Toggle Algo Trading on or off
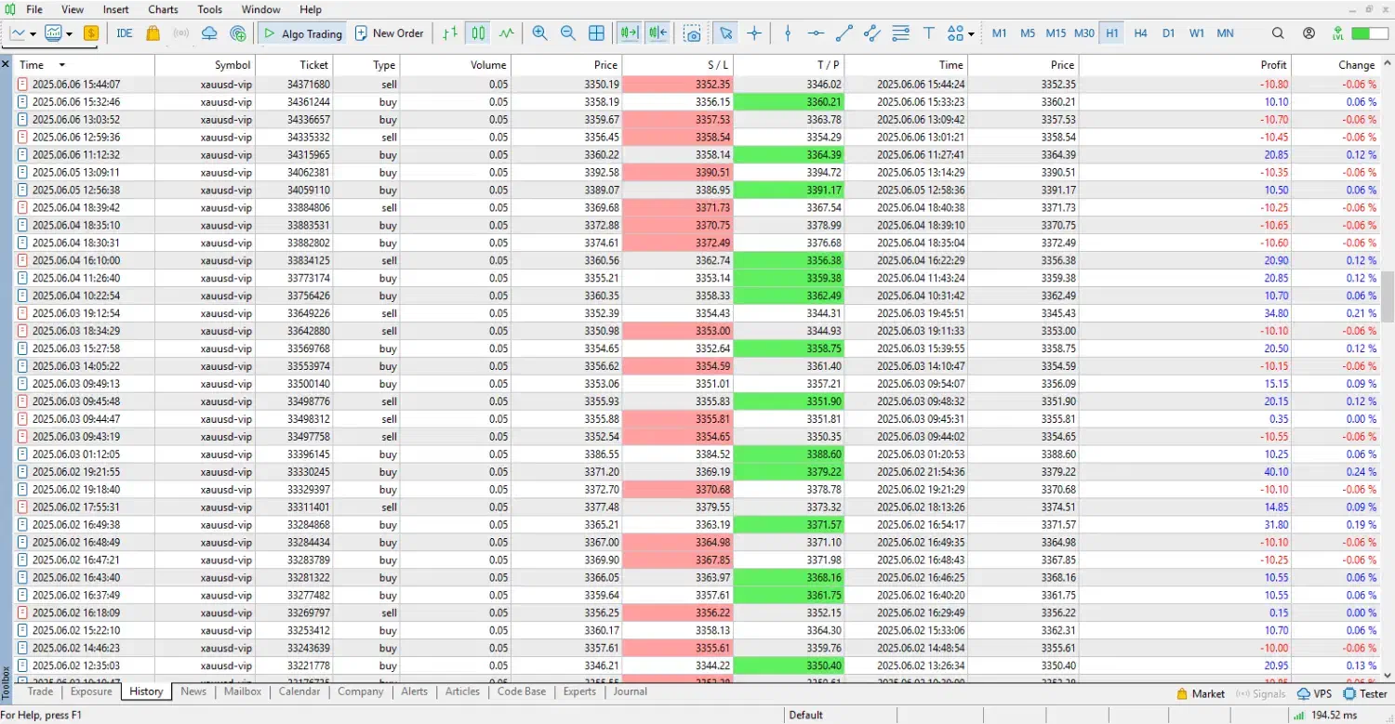Viewport: 1395px width, 724px height. [301, 33]
